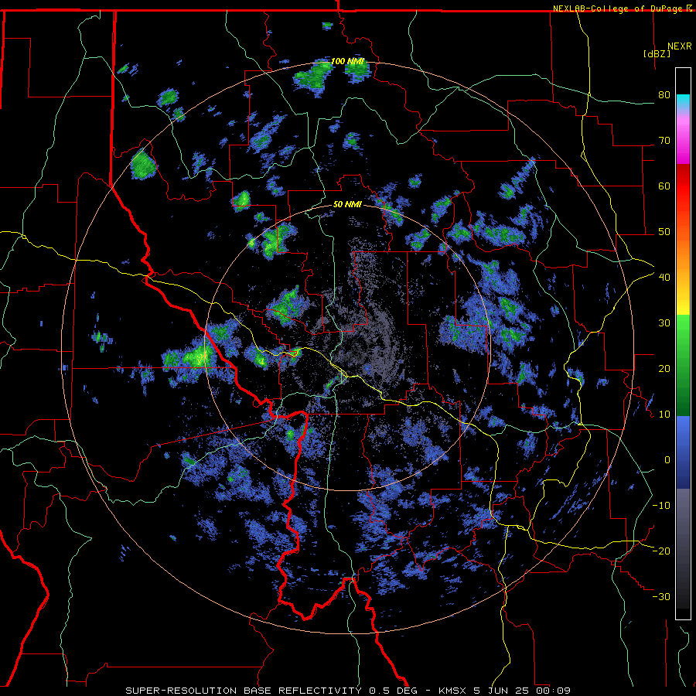
Task: Click the [dBZ] units label
Action: click(x=657, y=53)
